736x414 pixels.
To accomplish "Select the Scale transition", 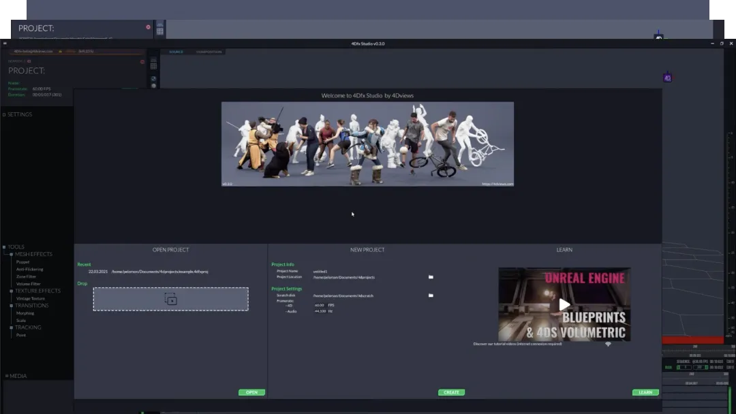I will [21, 320].
